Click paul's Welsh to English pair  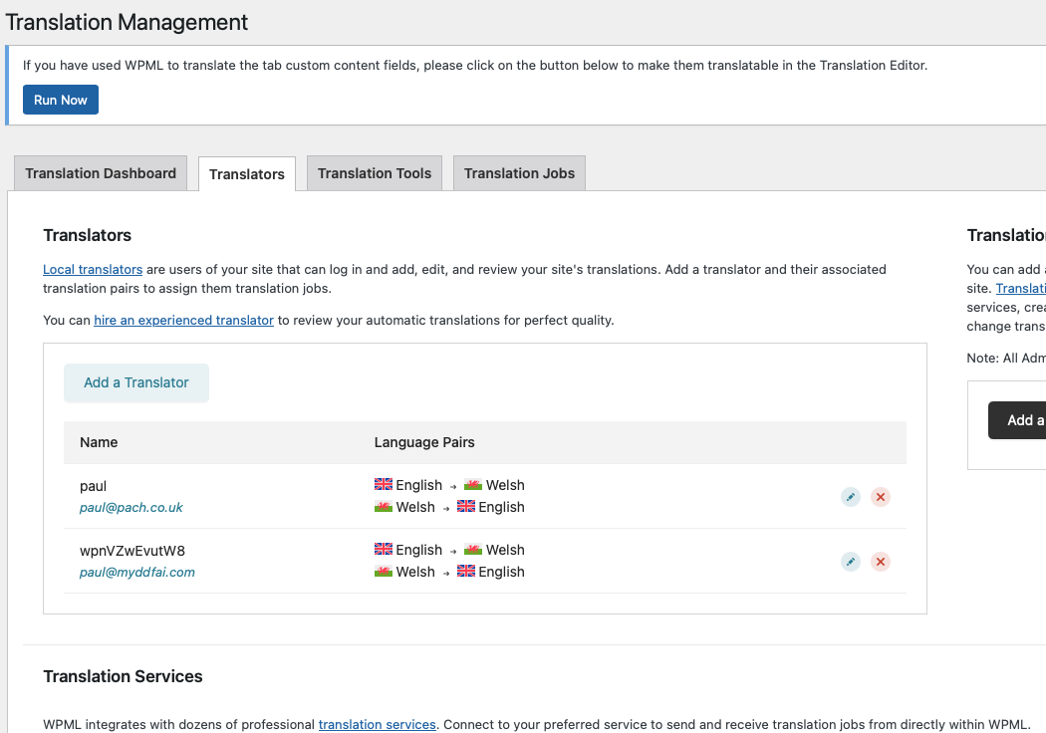pos(449,507)
